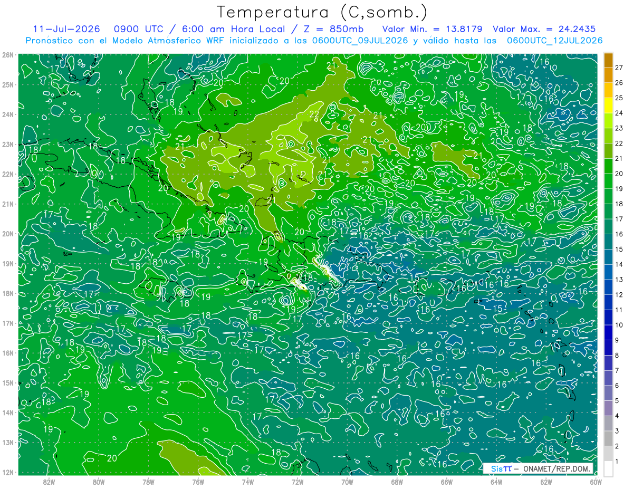Viewport: 633px width, 489px height.
Task: Click the '82W' longitude axis label
Action: coord(49,481)
